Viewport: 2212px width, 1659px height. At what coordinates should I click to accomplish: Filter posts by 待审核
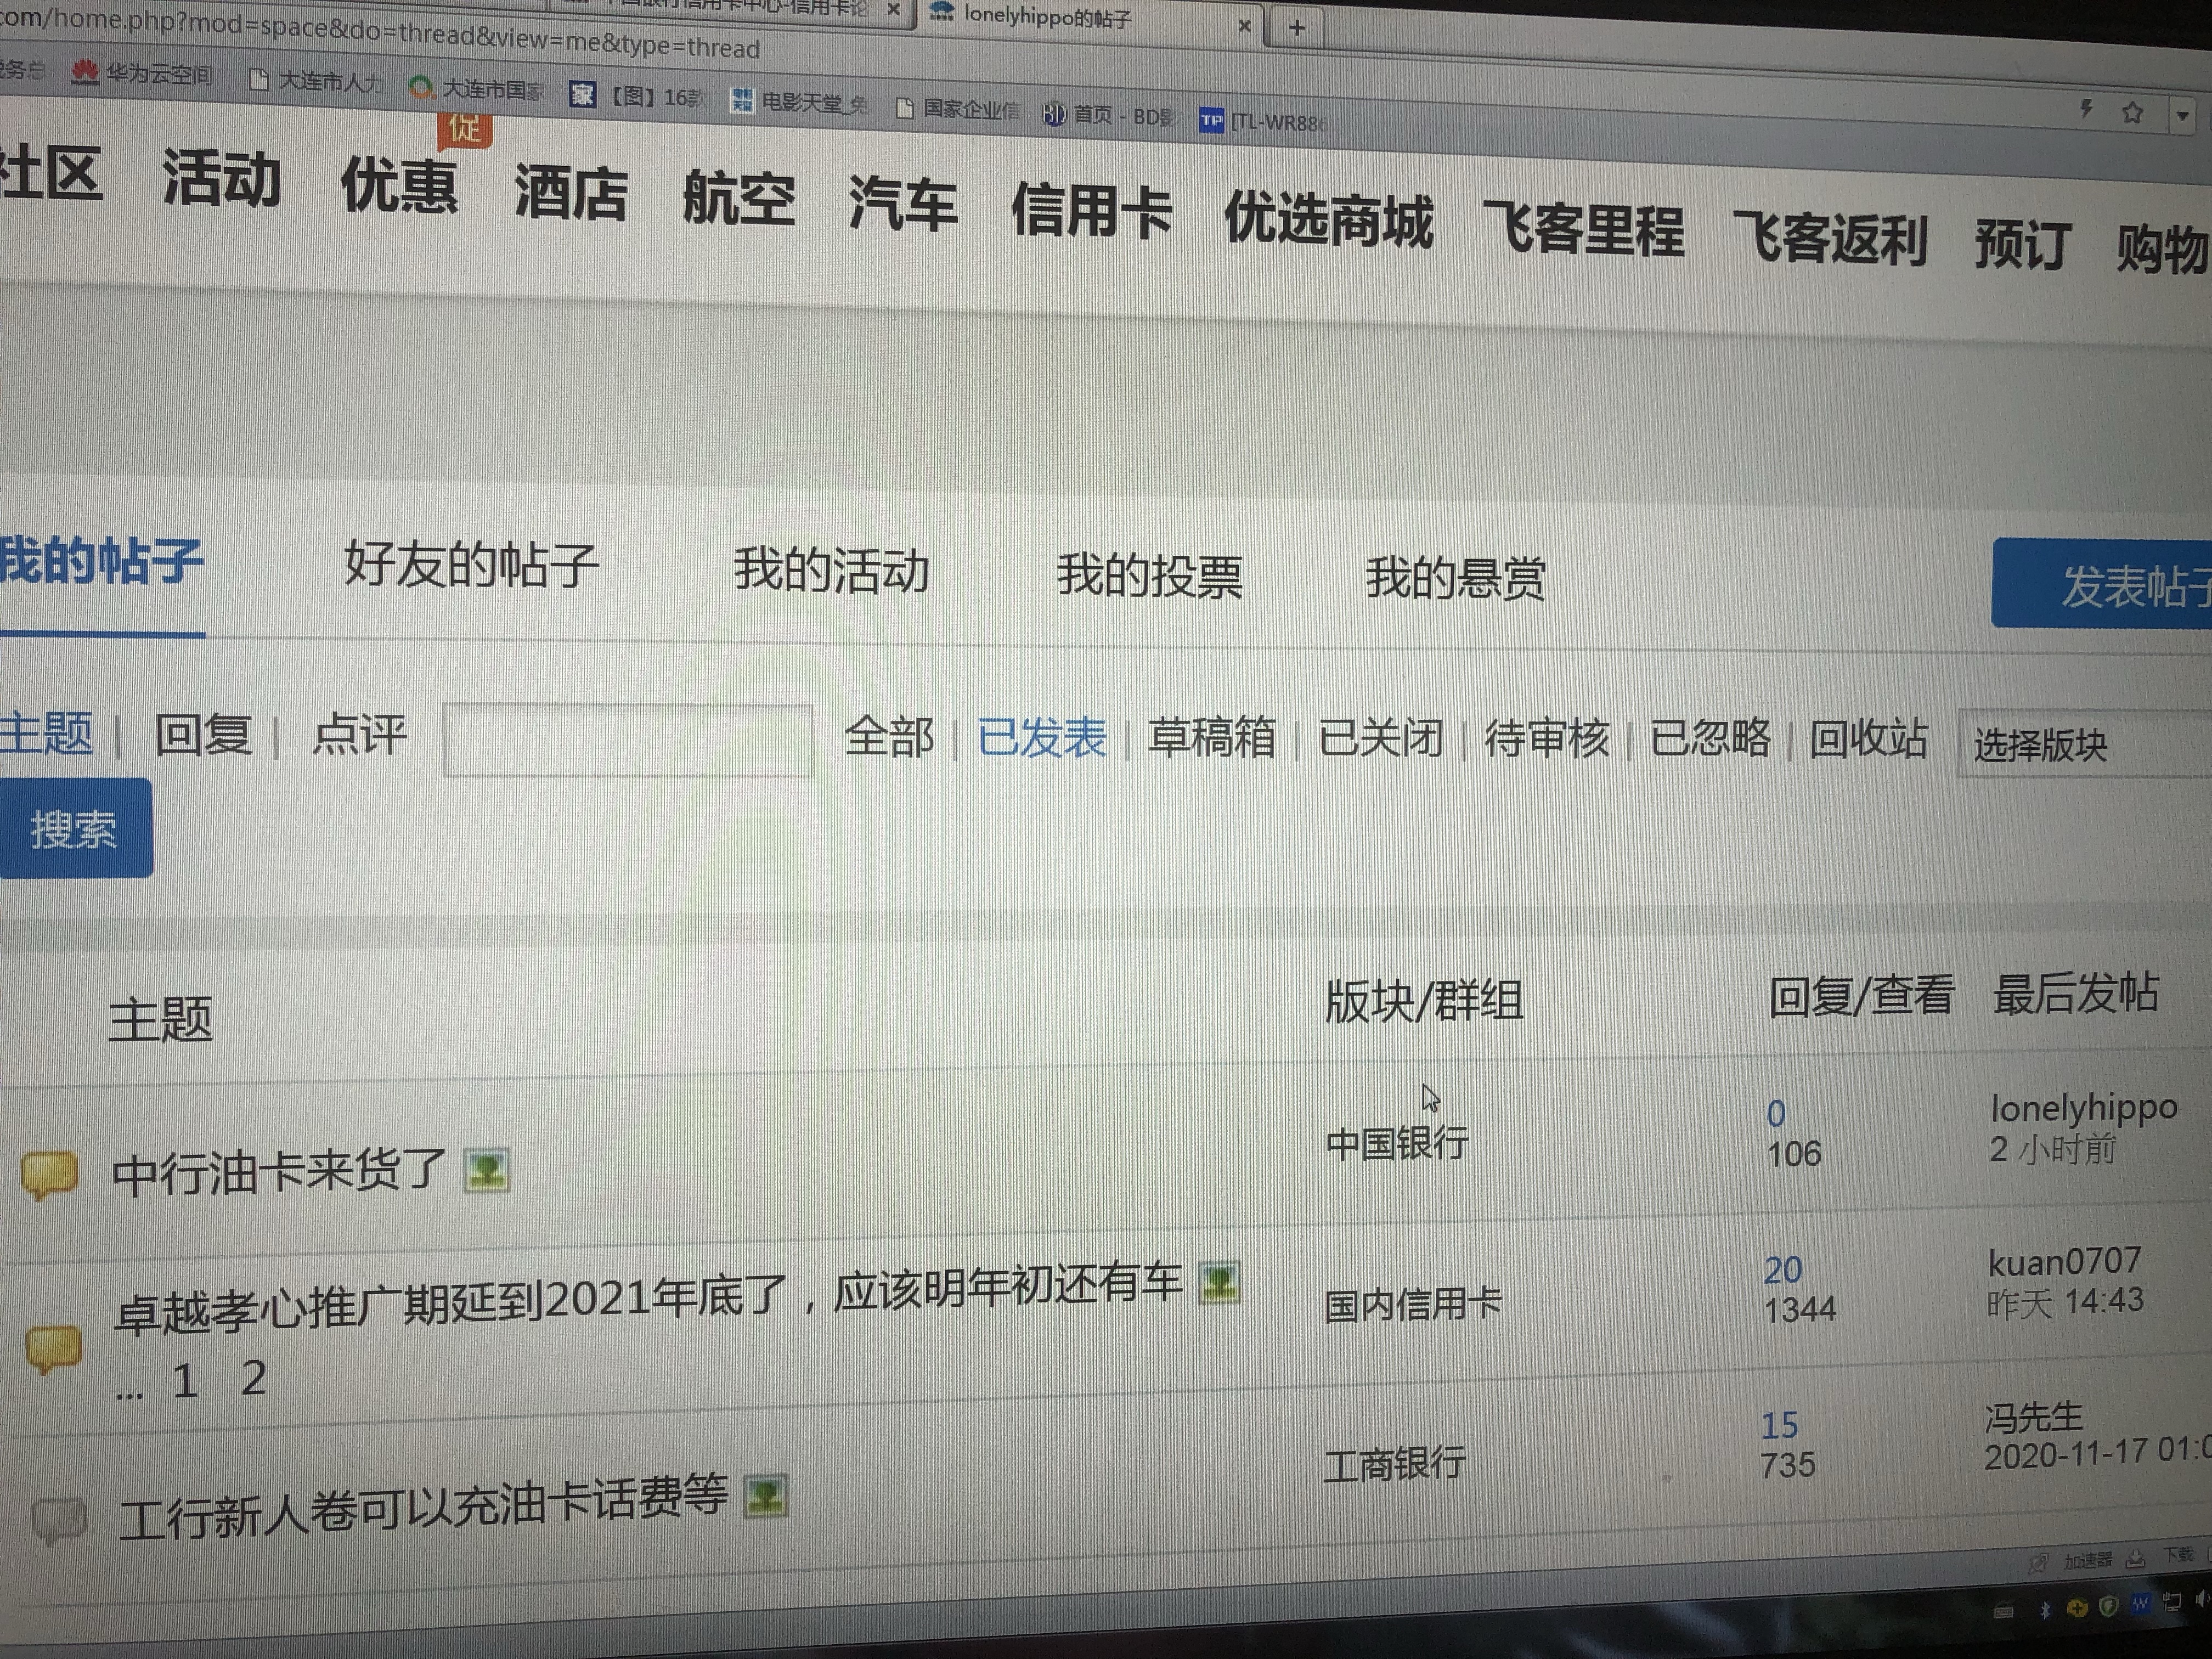pyautogui.click(x=1547, y=739)
